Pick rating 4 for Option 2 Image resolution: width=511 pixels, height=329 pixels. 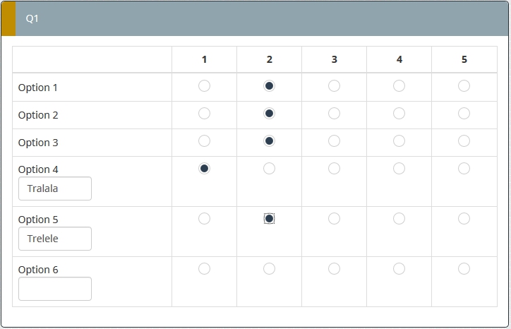coord(399,114)
